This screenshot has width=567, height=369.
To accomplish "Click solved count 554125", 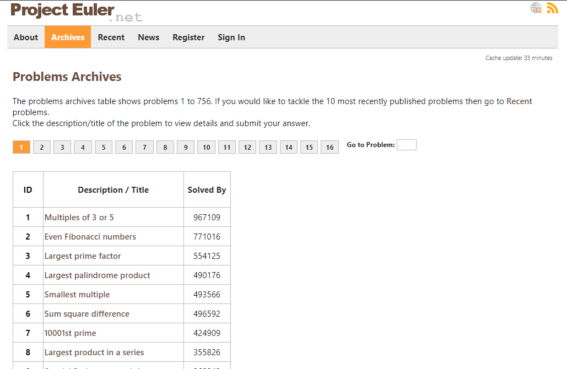I will tap(207, 256).
